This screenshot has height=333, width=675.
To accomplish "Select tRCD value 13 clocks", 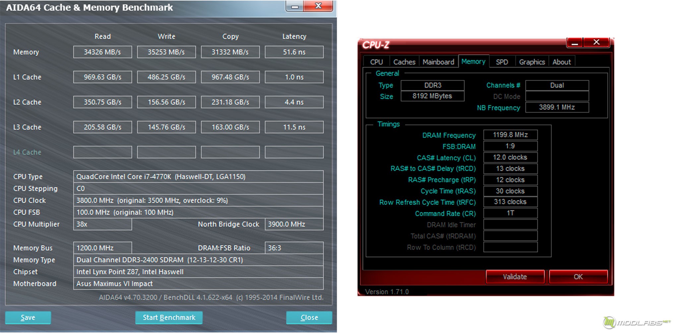I will tap(510, 169).
